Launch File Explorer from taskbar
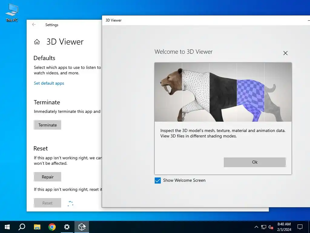Image resolution: width=310 pixels, height=233 pixels. click(x=37, y=227)
